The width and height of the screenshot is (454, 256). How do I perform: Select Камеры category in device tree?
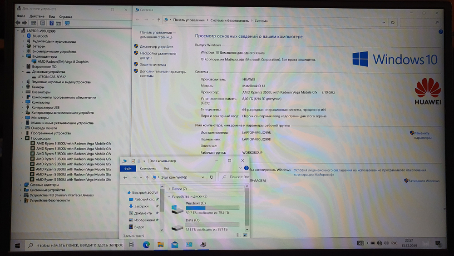pos(38,87)
